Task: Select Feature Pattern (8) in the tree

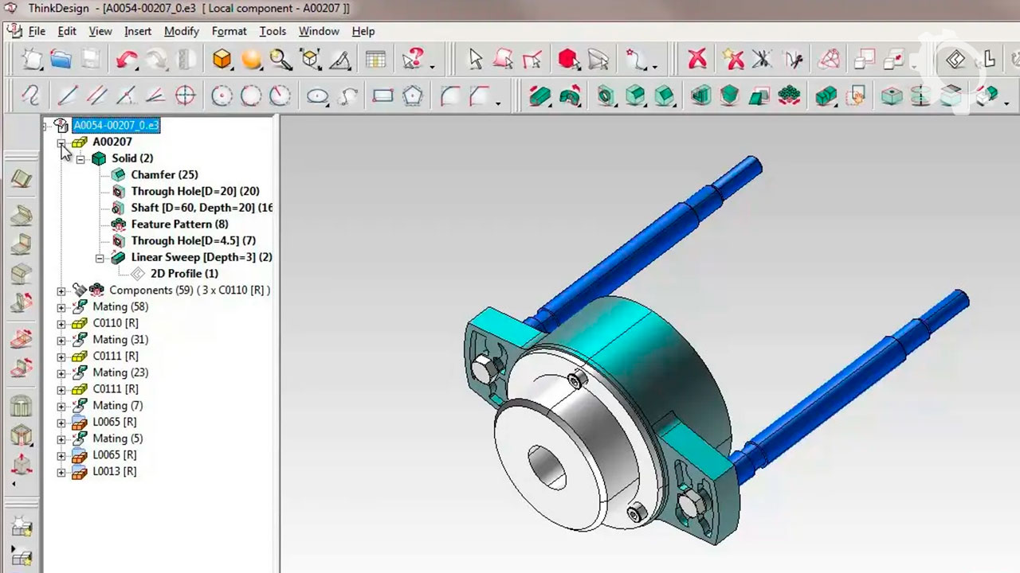Action: (x=179, y=224)
